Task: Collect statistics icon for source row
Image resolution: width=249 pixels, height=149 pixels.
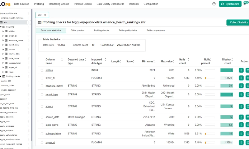Action: click(241, 106)
